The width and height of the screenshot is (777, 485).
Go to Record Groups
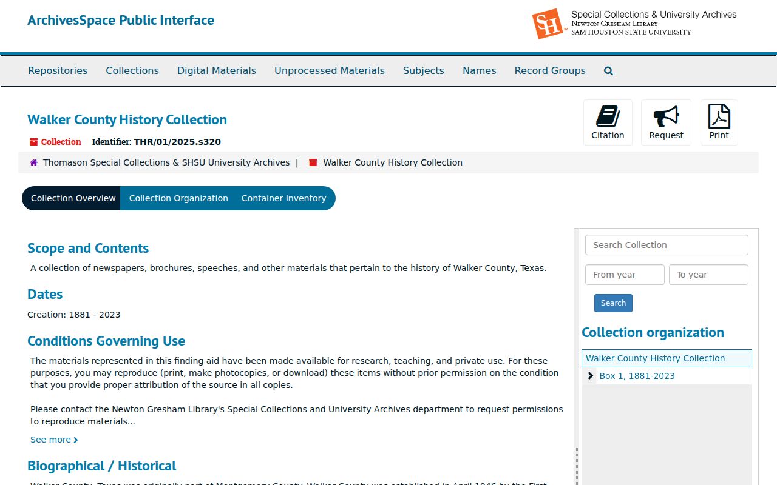point(550,71)
